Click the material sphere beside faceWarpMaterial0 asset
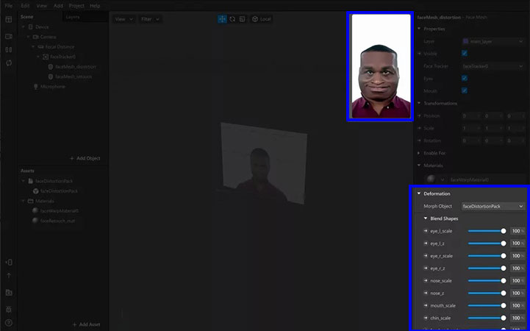This screenshot has width=530, height=331. 35,210
